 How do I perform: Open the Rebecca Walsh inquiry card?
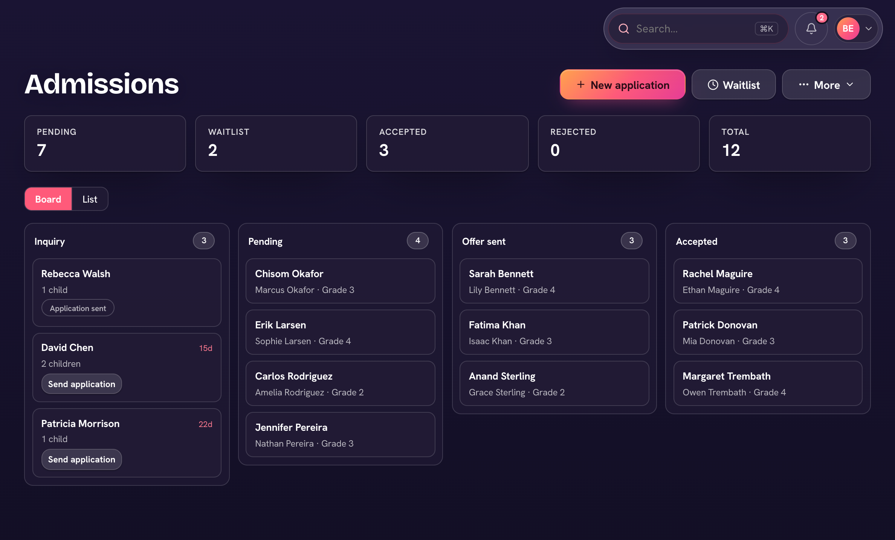(x=127, y=293)
